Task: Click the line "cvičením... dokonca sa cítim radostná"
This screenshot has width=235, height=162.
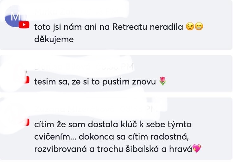Action: pos(111,137)
